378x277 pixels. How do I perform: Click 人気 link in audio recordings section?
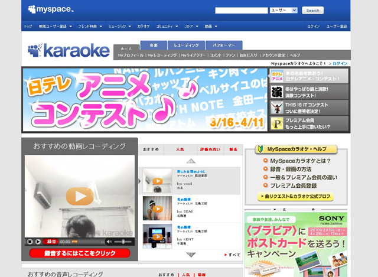coord(186,275)
